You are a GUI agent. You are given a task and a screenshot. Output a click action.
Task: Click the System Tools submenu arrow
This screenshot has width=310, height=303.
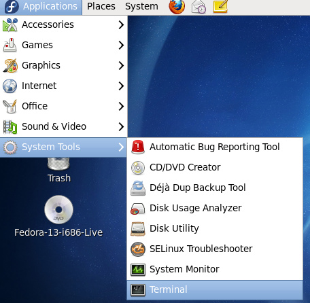[x=121, y=147]
